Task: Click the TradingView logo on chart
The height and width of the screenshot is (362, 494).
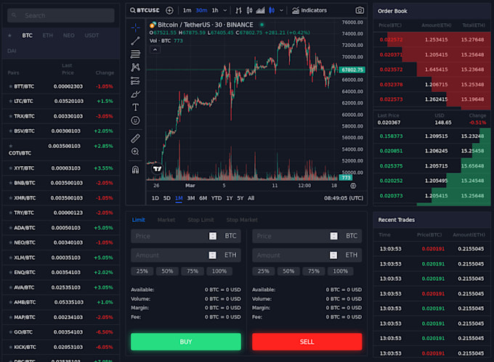Action: pos(157,169)
